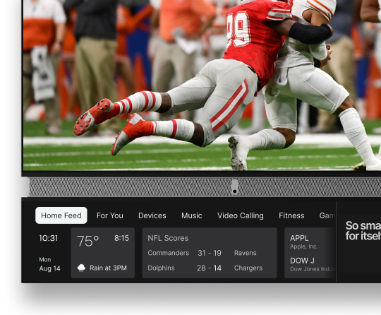
Task: Click the Mon Aug 14 date
Action: click(49, 264)
